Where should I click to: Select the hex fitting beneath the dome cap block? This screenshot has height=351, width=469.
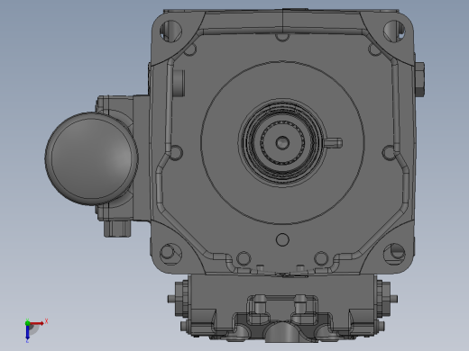pyautogui.click(x=117, y=229)
